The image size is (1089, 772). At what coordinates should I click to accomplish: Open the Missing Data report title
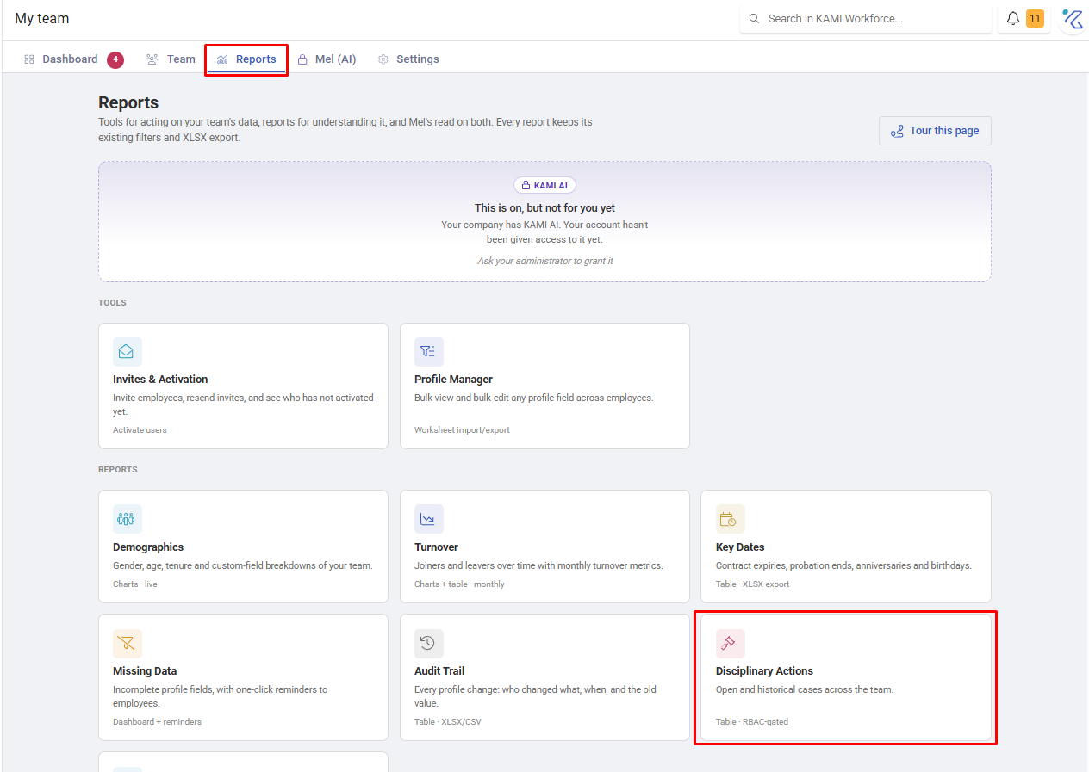(x=145, y=670)
